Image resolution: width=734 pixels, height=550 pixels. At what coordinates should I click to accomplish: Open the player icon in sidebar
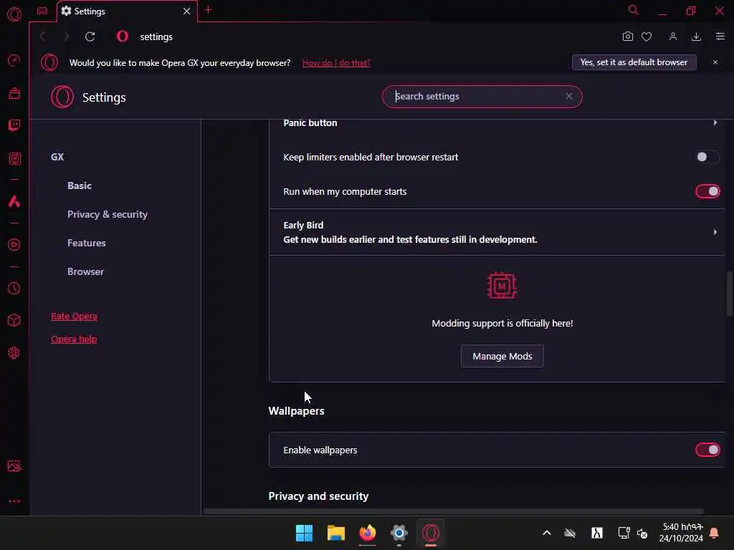coord(14,245)
